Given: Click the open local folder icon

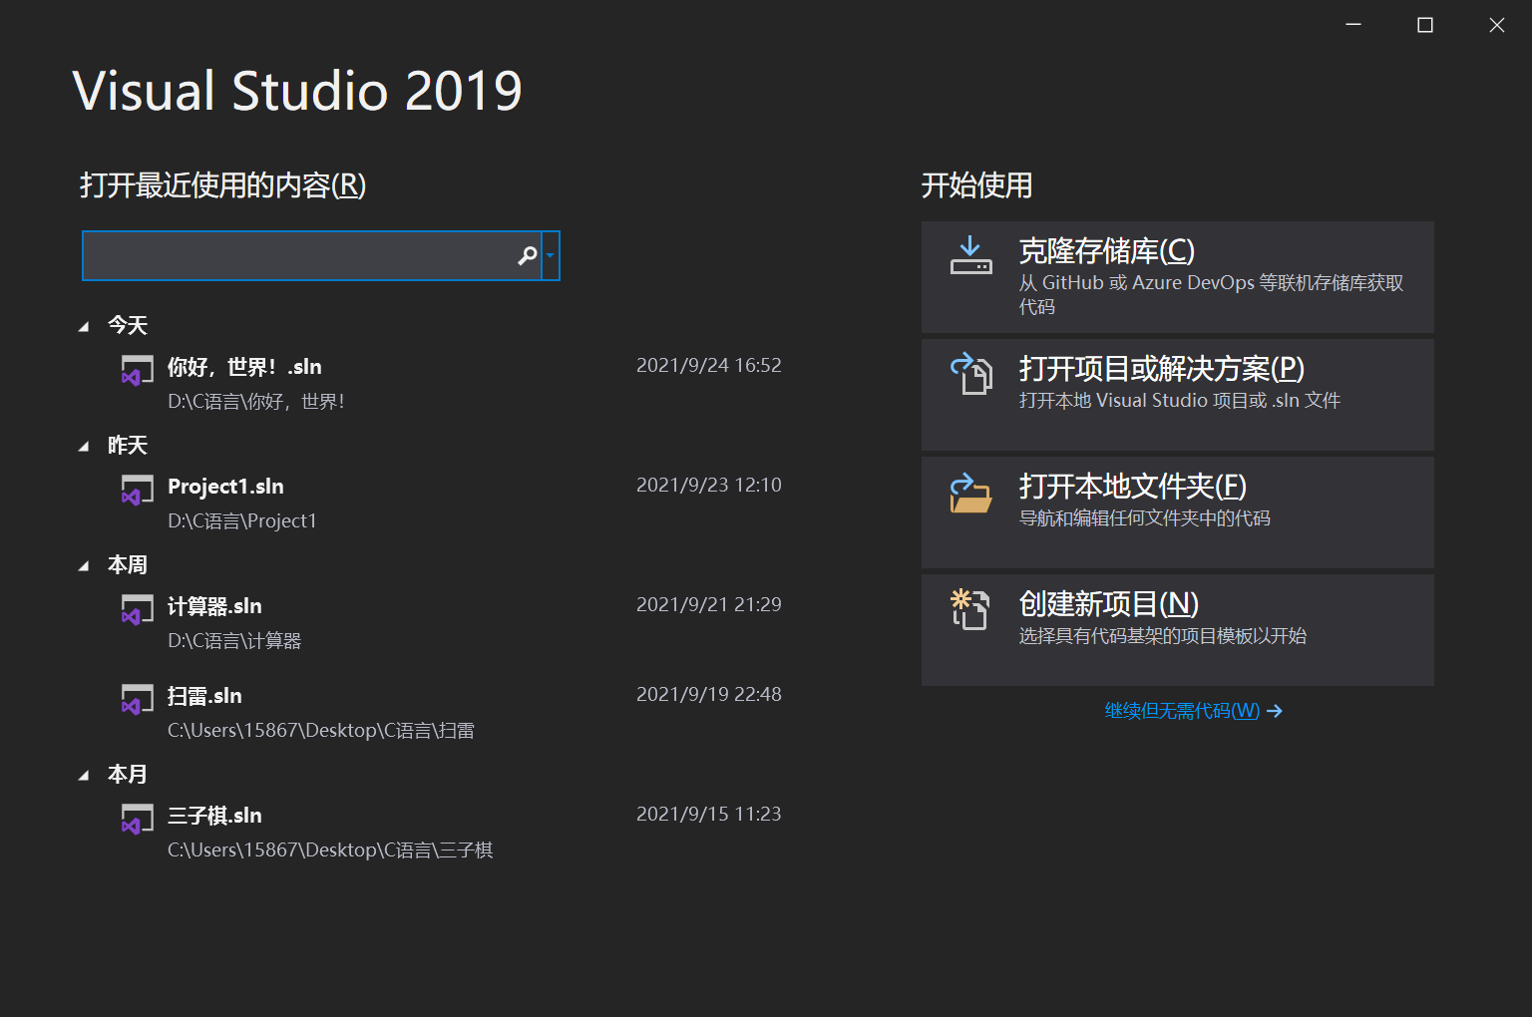Looking at the screenshot, I should 970,493.
